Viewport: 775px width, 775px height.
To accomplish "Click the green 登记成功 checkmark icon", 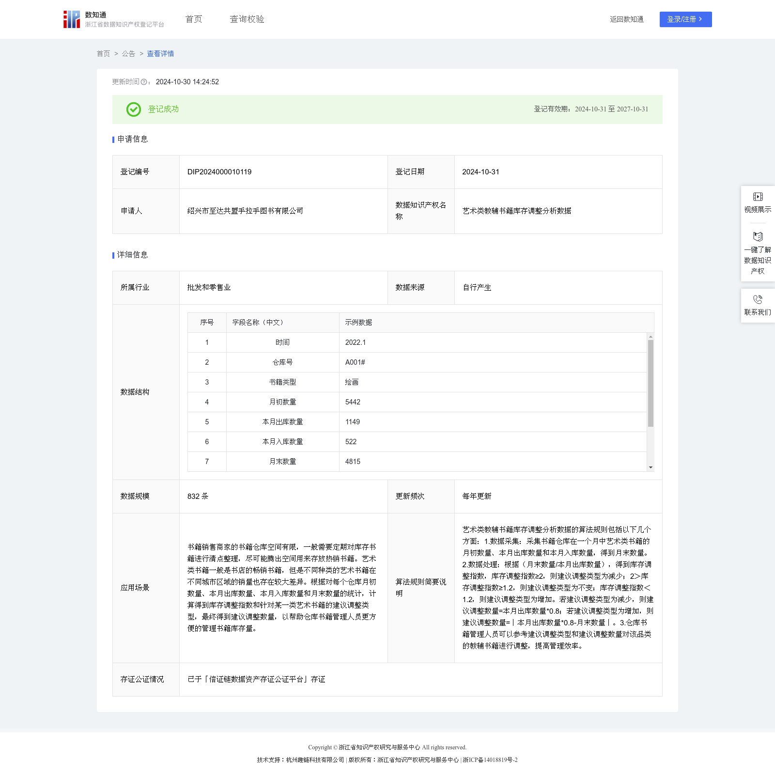I will 134,109.
